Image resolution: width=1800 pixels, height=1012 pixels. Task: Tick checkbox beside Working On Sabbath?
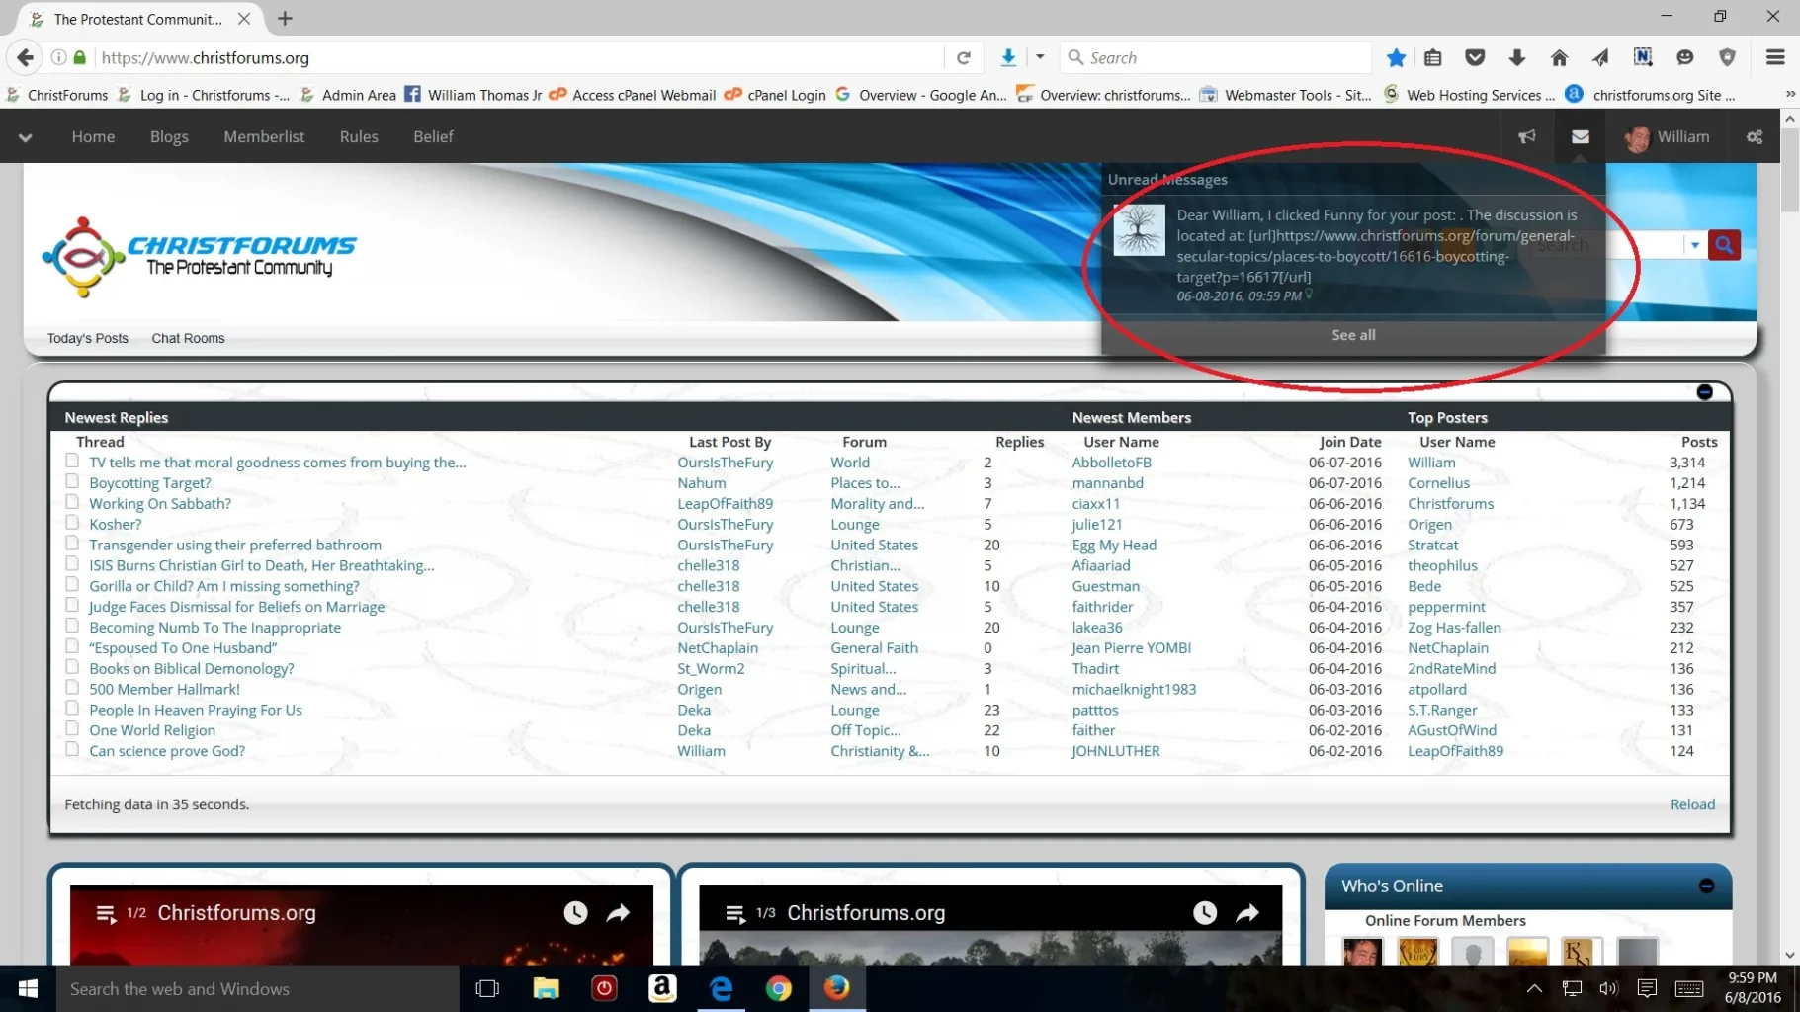[x=72, y=502]
